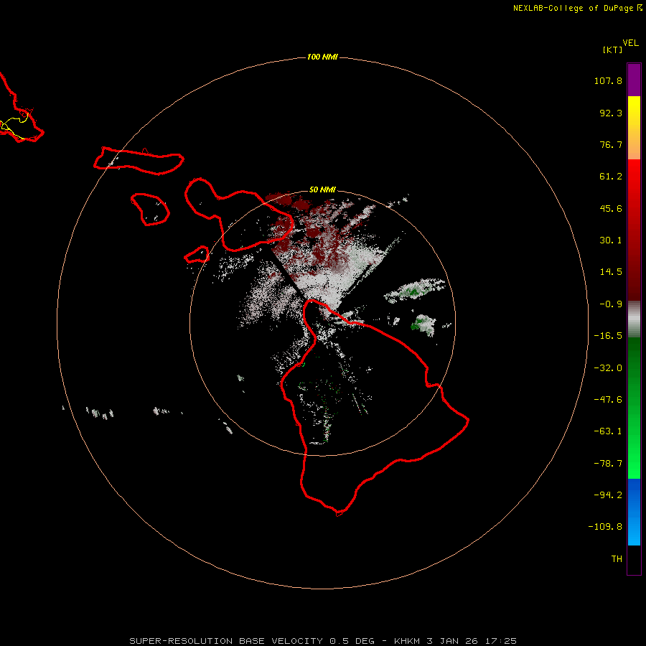Click the -63.1 velocity scale value
This screenshot has height=646, width=646.
tap(608, 431)
